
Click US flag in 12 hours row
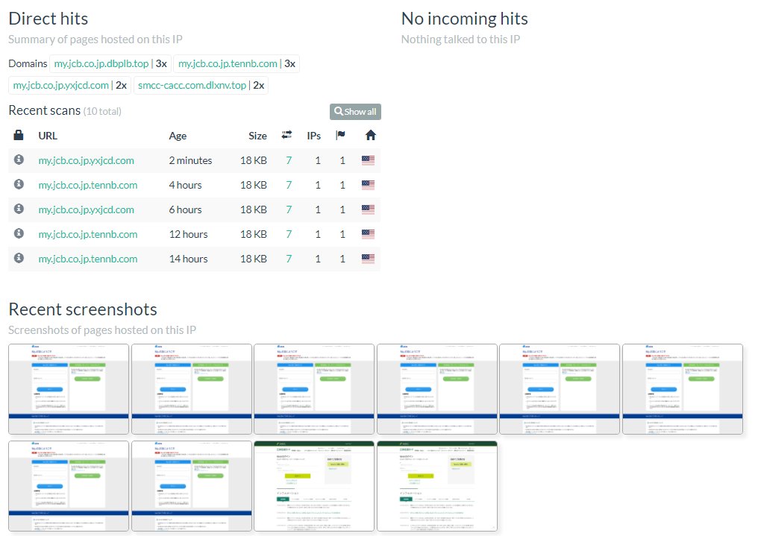369,234
